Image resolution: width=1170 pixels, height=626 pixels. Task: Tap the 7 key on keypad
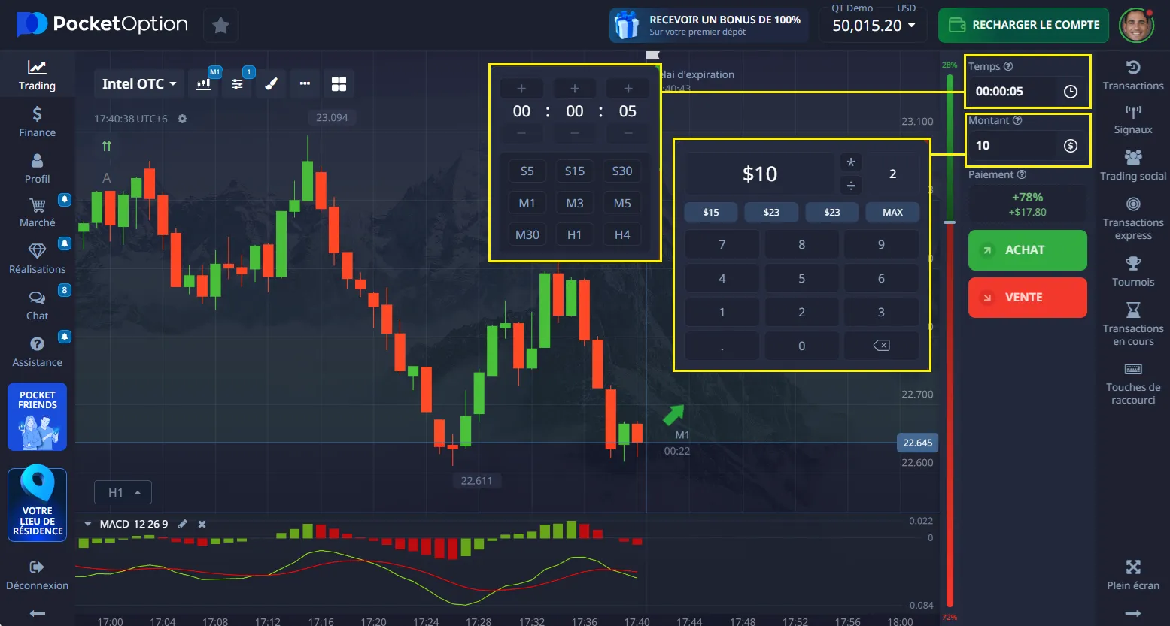pos(722,244)
